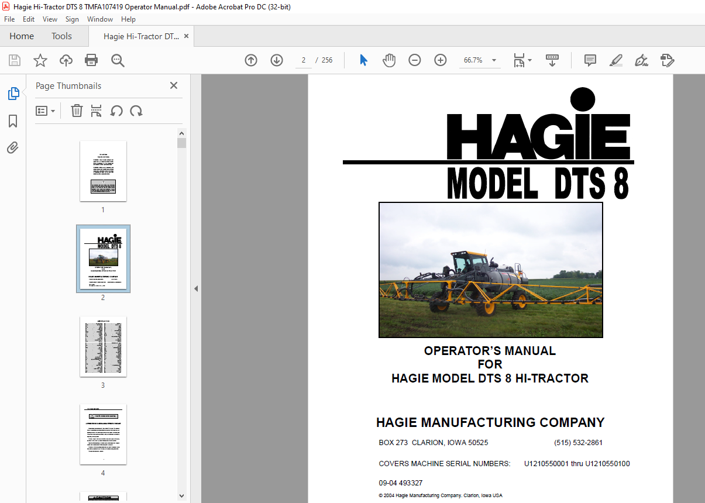Click the zoom percentage field showing 66.7%
The height and width of the screenshot is (503, 705).
point(473,60)
